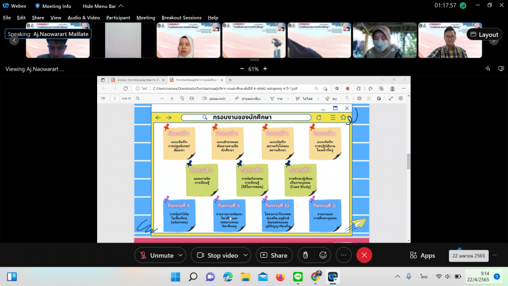The image size is (508, 286).
Task: Open LINE app in the taskbar
Action: coord(297,276)
